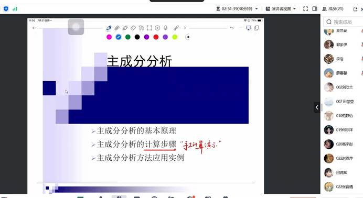The height and width of the screenshot is (198, 363).
Task: Open the meeting timer dropdown arrow
Action: point(257,9)
